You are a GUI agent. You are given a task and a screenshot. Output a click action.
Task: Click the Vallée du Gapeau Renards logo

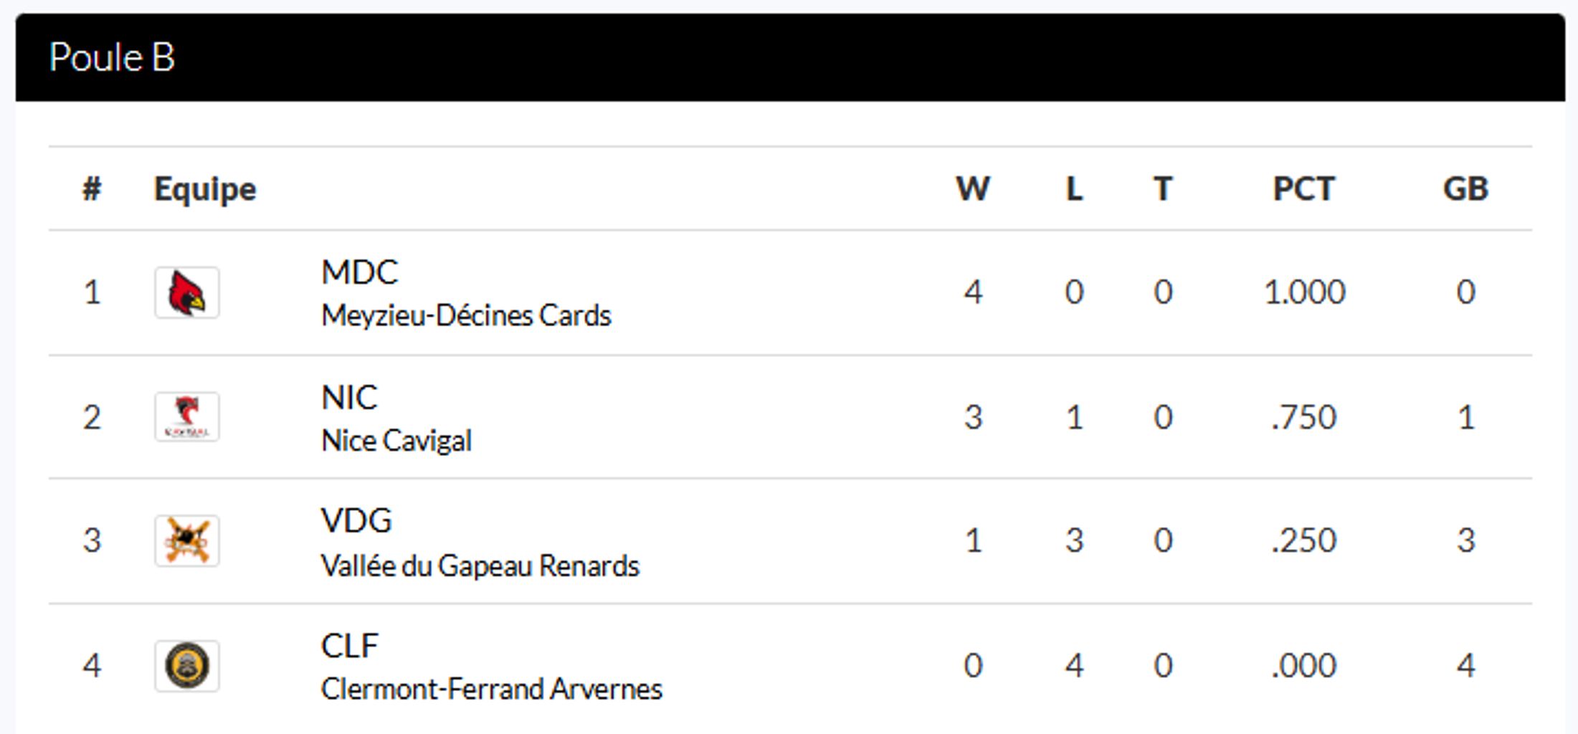tap(186, 540)
